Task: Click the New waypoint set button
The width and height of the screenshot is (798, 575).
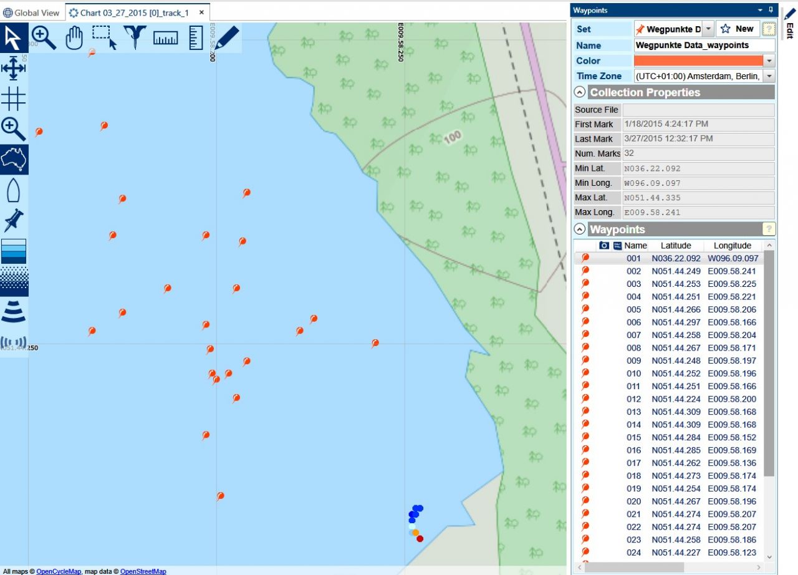Action: (738, 29)
